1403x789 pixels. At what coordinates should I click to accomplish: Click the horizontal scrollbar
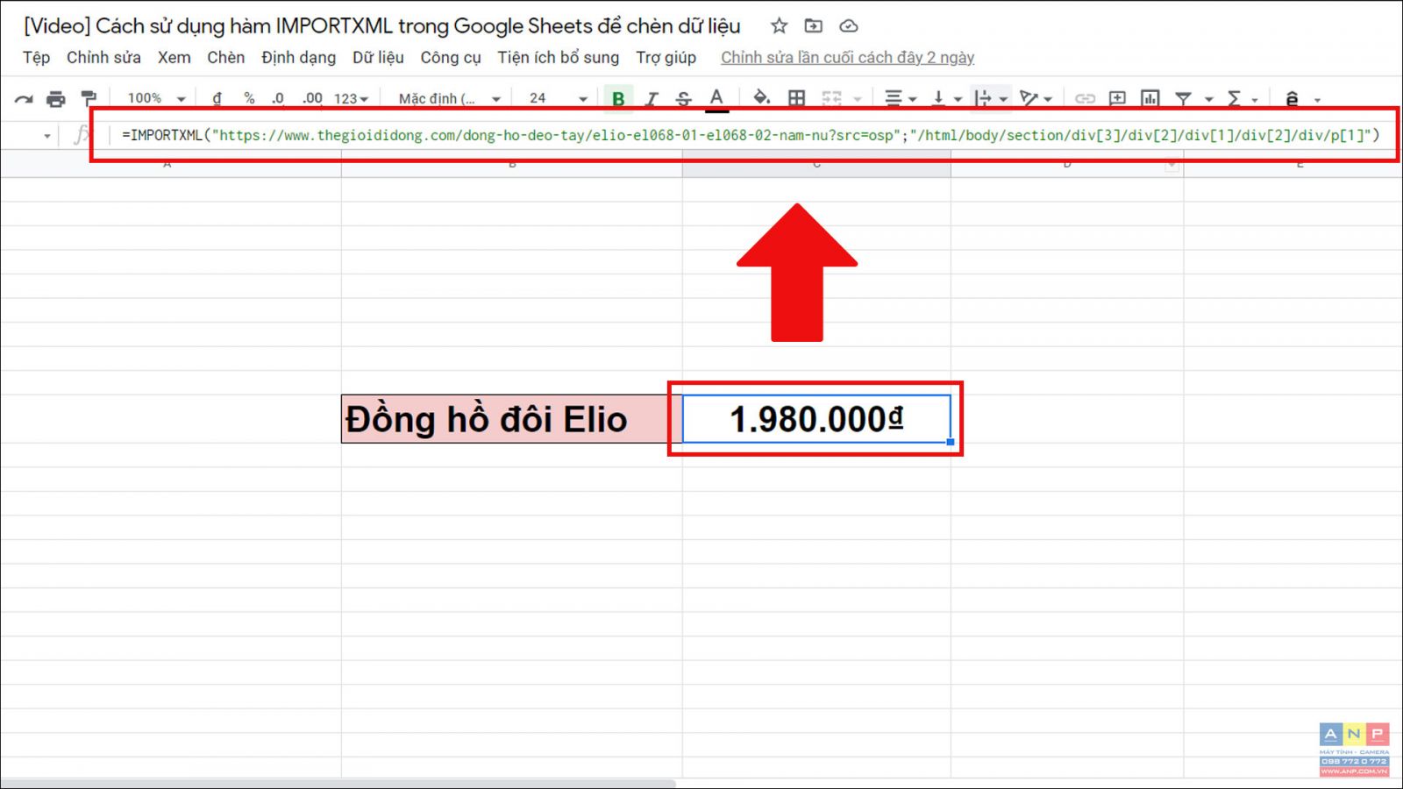tap(338, 783)
